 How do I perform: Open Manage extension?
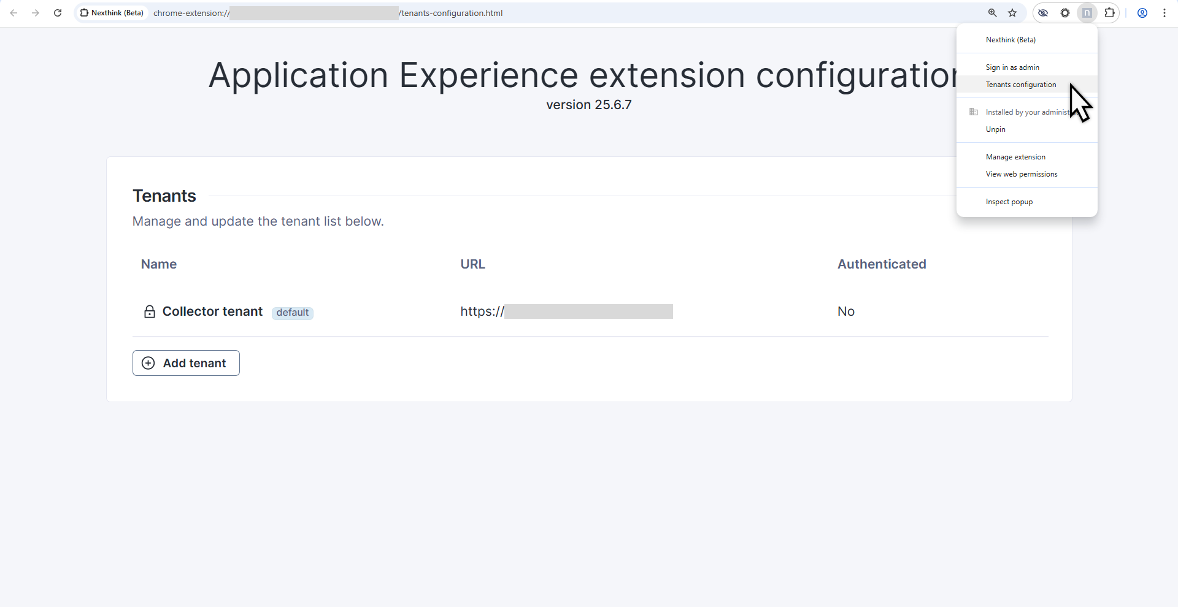pyautogui.click(x=1015, y=157)
